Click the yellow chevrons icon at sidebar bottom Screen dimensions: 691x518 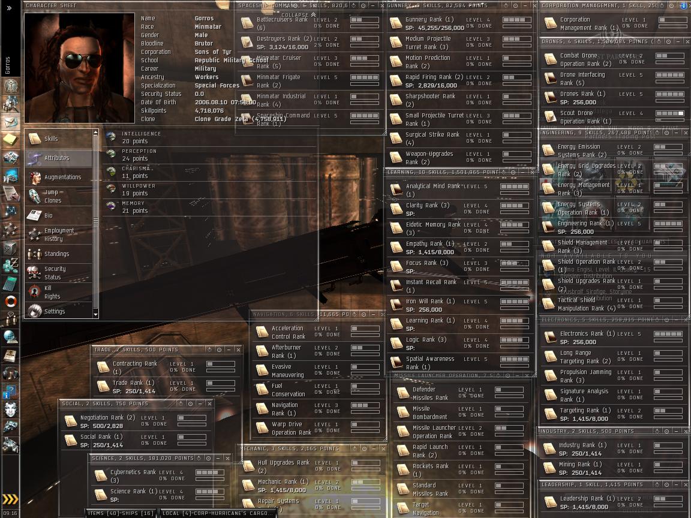[x=10, y=499]
